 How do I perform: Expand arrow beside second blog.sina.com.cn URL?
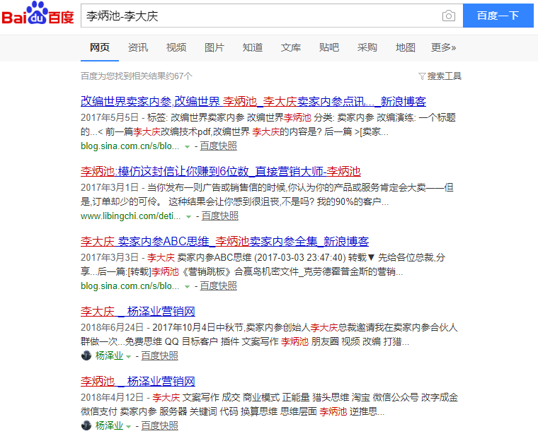187,287
